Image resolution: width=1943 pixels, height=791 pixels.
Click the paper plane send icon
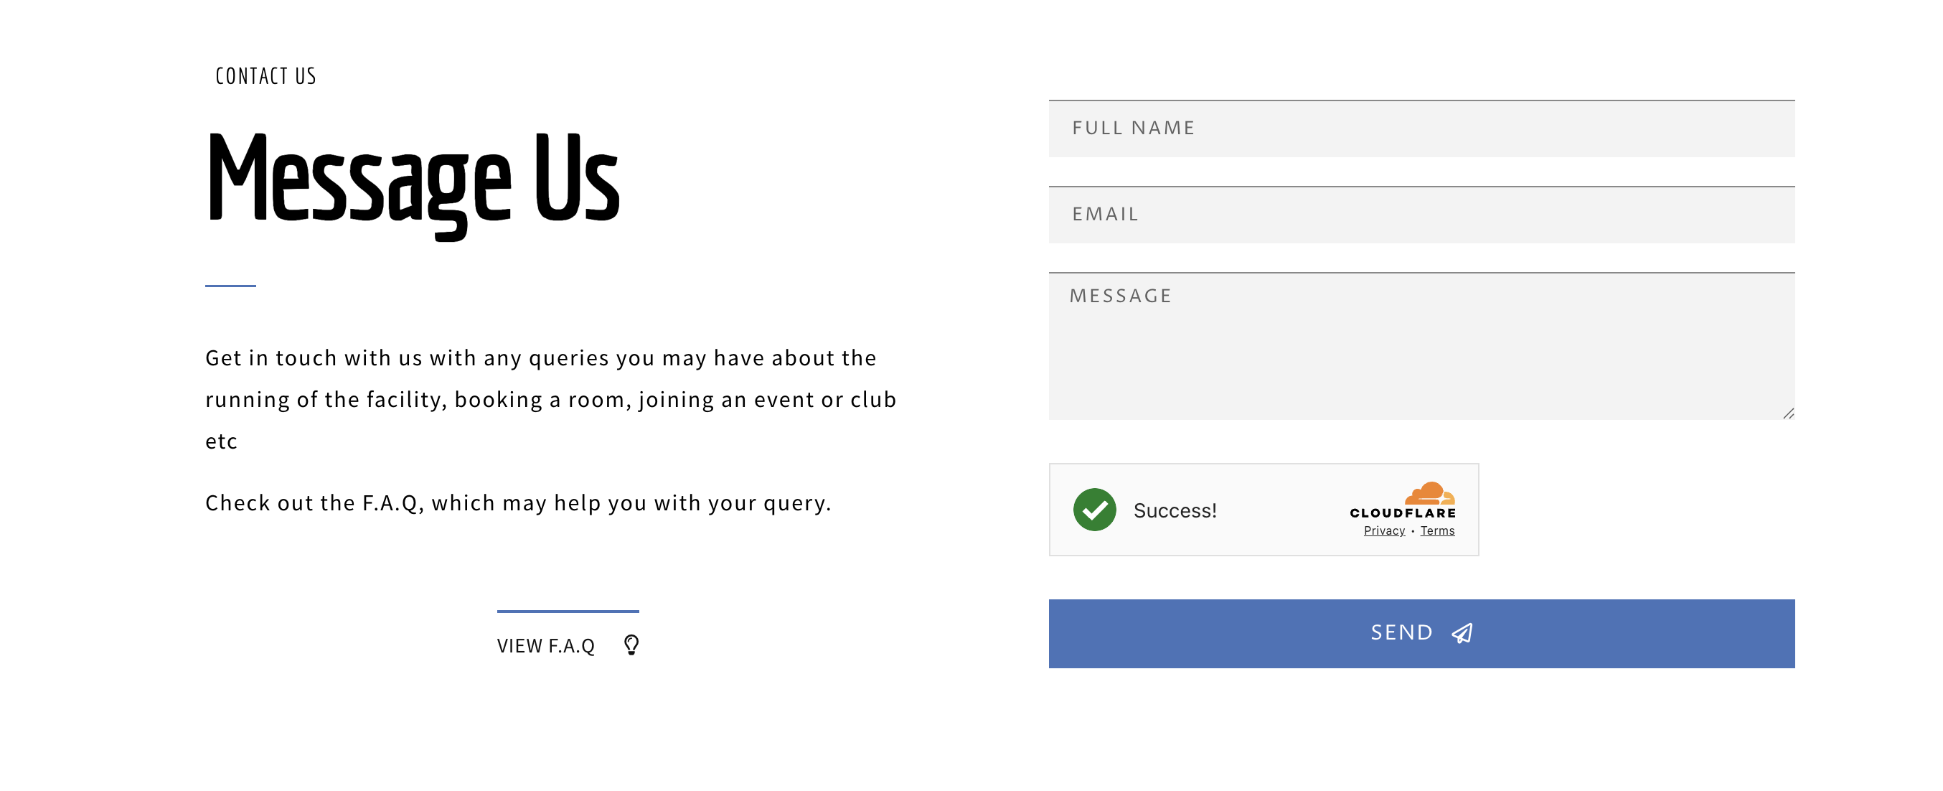(1462, 632)
